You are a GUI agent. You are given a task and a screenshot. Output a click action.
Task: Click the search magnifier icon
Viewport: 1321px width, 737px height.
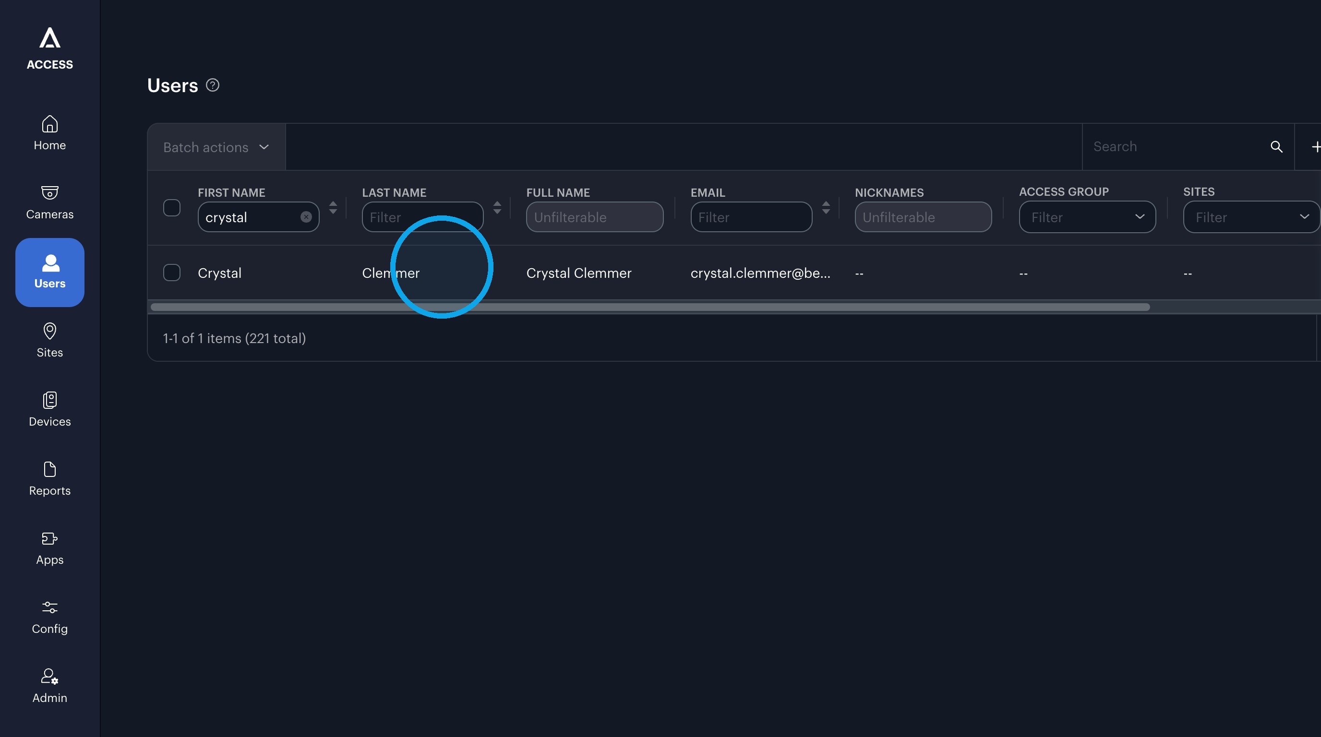click(x=1276, y=147)
